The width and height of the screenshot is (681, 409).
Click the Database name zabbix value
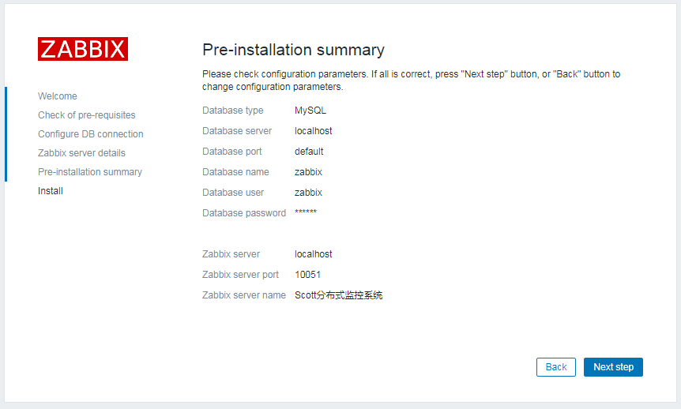click(x=308, y=172)
